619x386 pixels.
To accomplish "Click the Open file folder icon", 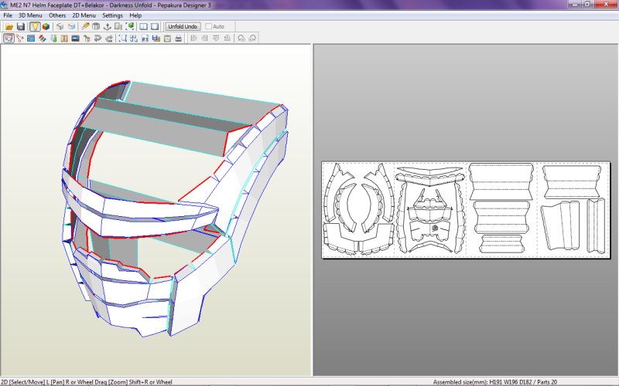I will point(9,26).
